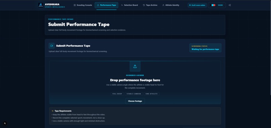Click the DARK label next to toggle
The width and height of the screenshot is (271, 128).
pos(220,5)
